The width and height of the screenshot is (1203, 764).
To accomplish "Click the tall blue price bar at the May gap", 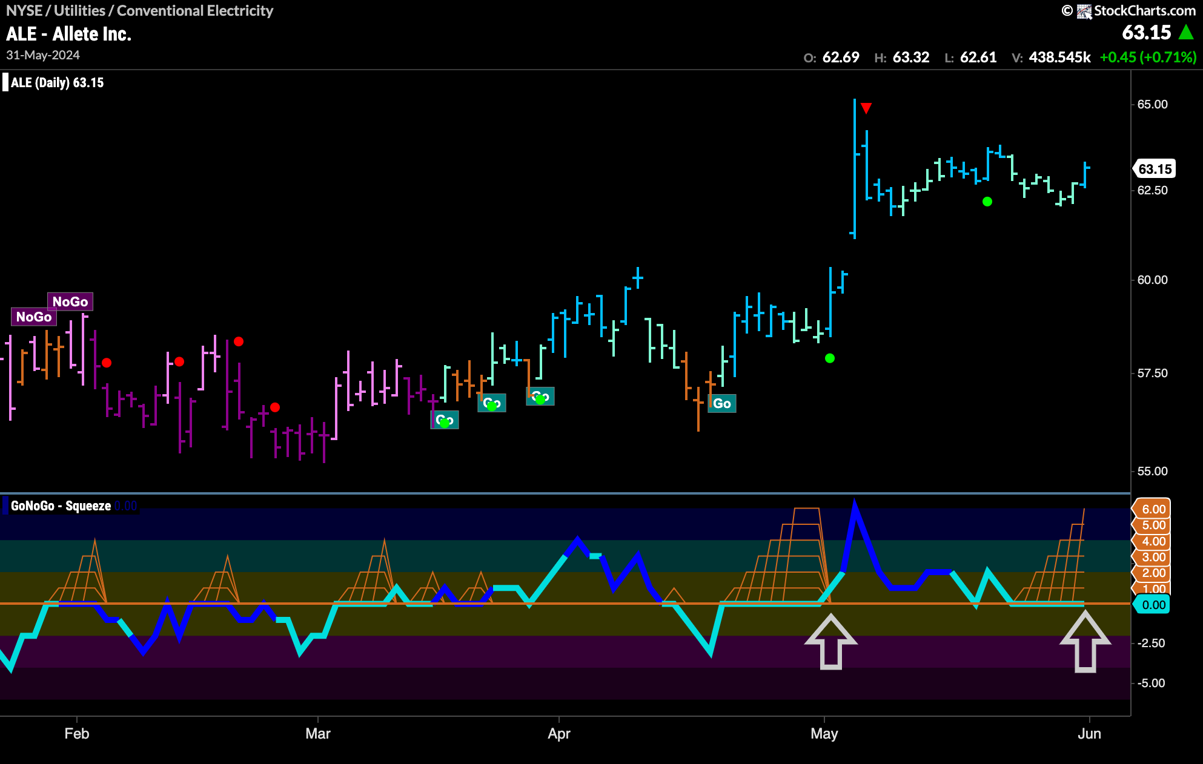I will point(855,169).
